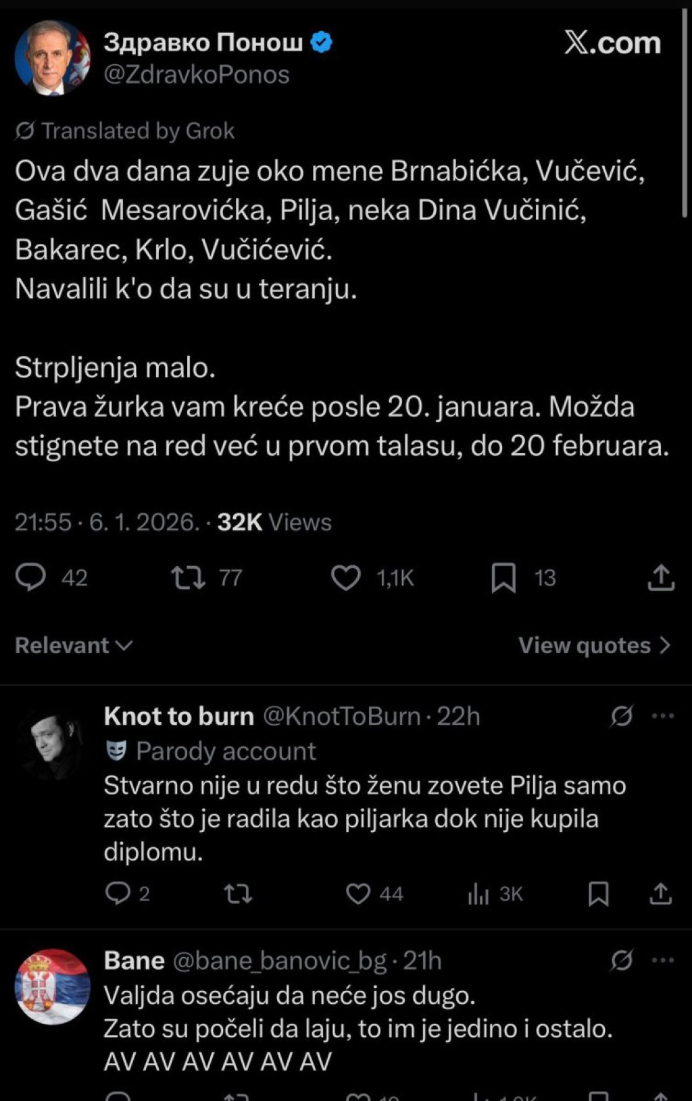This screenshot has height=1101, width=692.
Task: Like Knot to burn's reply
Action: [x=358, y=894]
